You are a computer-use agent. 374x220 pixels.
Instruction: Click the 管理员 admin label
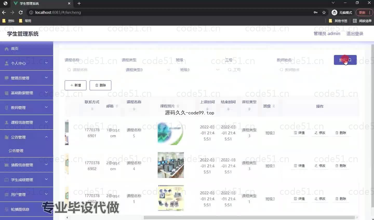click(327, 33)
